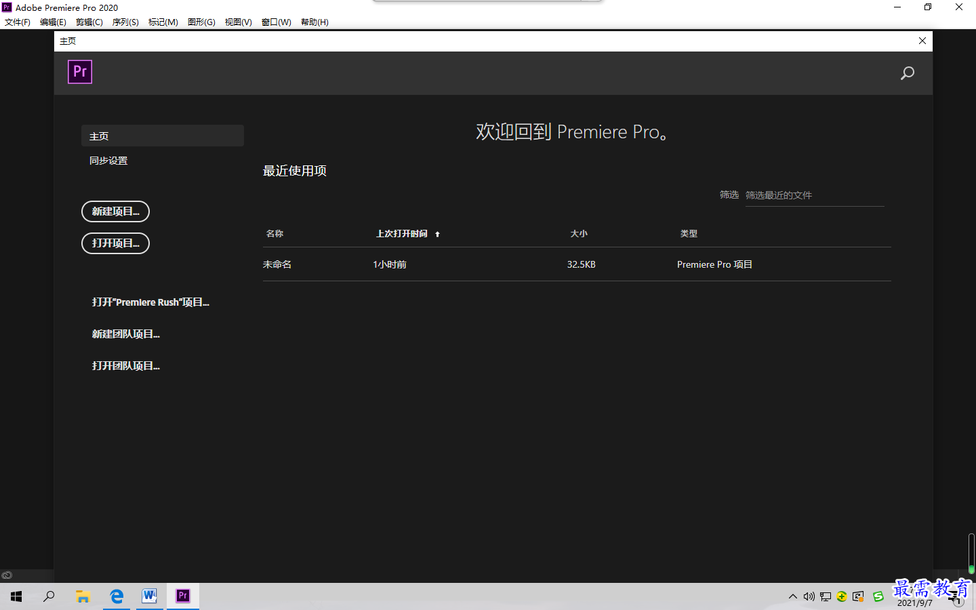Click the 2021/9/7 taskbar date

[x=914, y=603]
